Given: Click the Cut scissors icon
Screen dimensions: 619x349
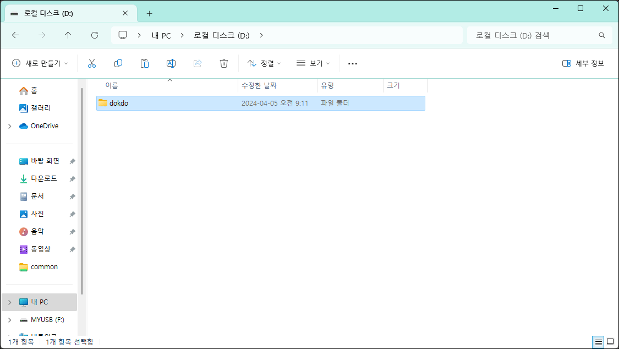Looking at the screenshot, I should point(91,63).
